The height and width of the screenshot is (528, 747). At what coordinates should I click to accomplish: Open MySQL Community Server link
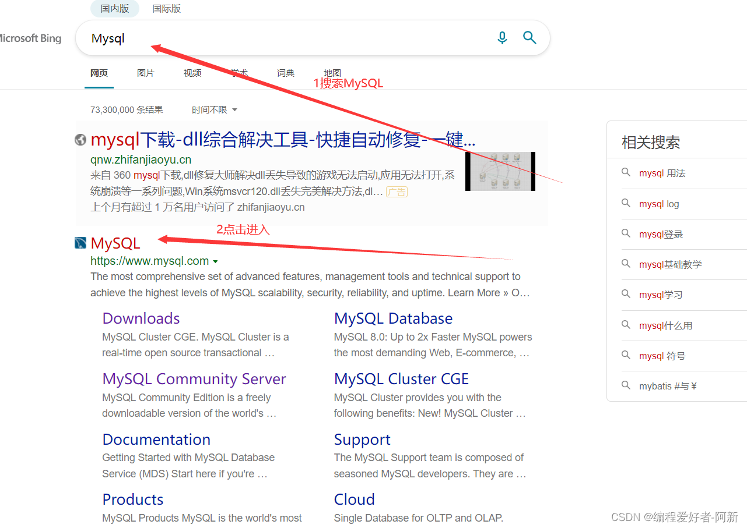tap(194, 378)
